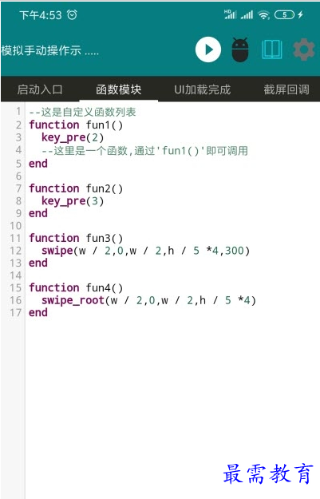320x499 pixels.
Task: Click the 'function fun3()' line
Action: [x=76, y=238]
